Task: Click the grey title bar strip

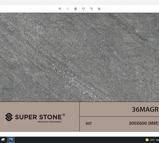Action: (79, 3)
